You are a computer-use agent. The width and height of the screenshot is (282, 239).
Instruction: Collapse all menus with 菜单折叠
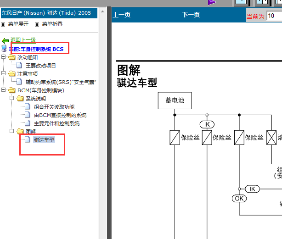52,24
